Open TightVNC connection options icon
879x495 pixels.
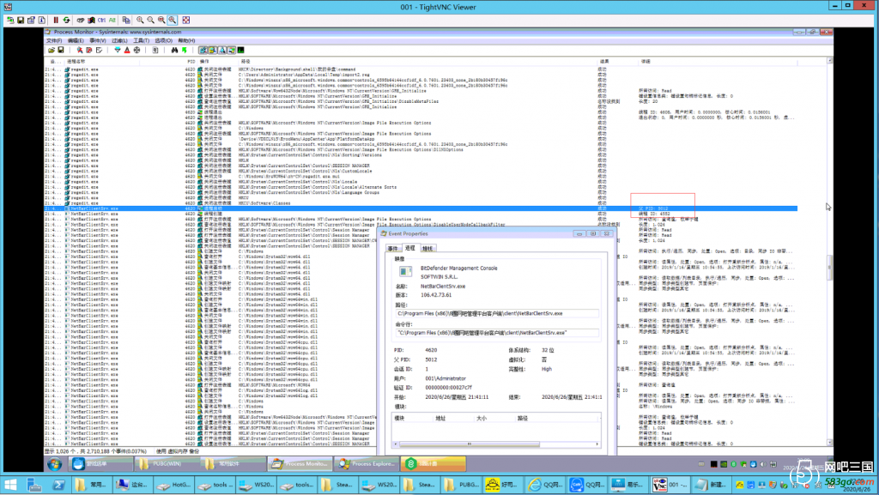tap(32, 20)
